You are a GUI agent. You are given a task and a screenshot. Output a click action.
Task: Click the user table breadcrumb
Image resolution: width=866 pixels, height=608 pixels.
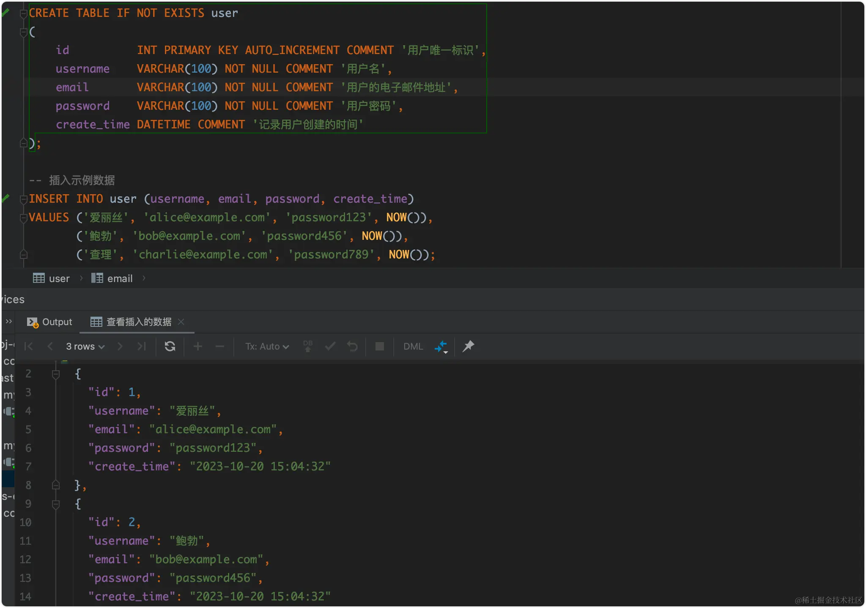pos(52,278)
